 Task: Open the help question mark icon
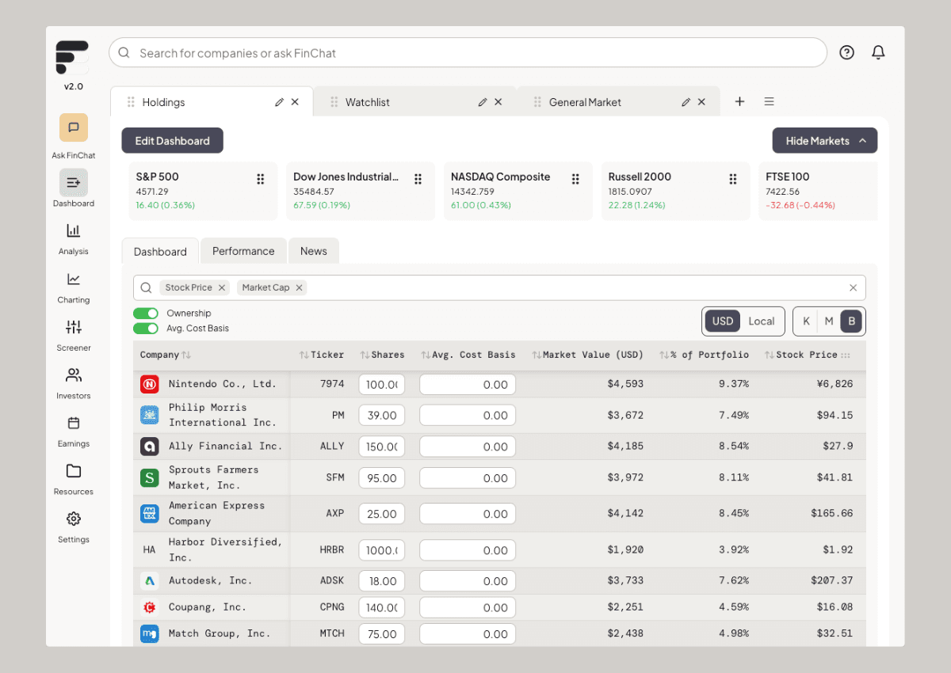click(x=846, y=52)
